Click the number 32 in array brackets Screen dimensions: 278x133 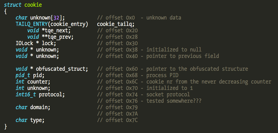coord(56,18)
